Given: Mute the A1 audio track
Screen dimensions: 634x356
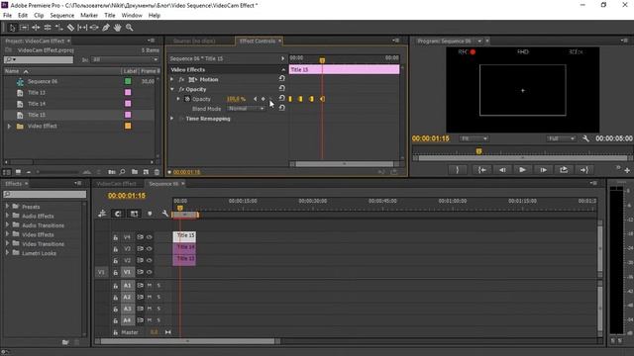Looking at the screenshot, I should (150, 286).
